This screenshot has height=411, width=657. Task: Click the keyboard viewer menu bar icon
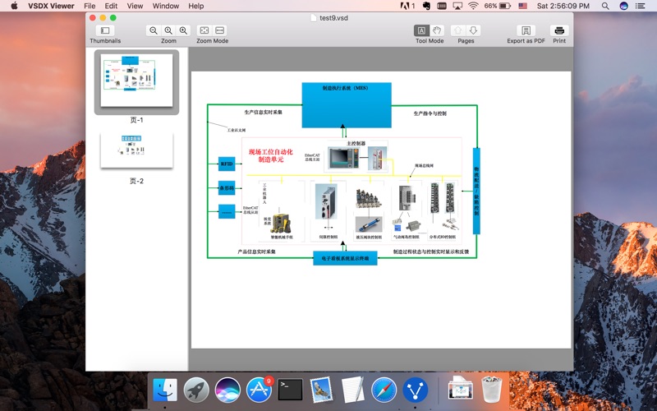coord(442,6)
